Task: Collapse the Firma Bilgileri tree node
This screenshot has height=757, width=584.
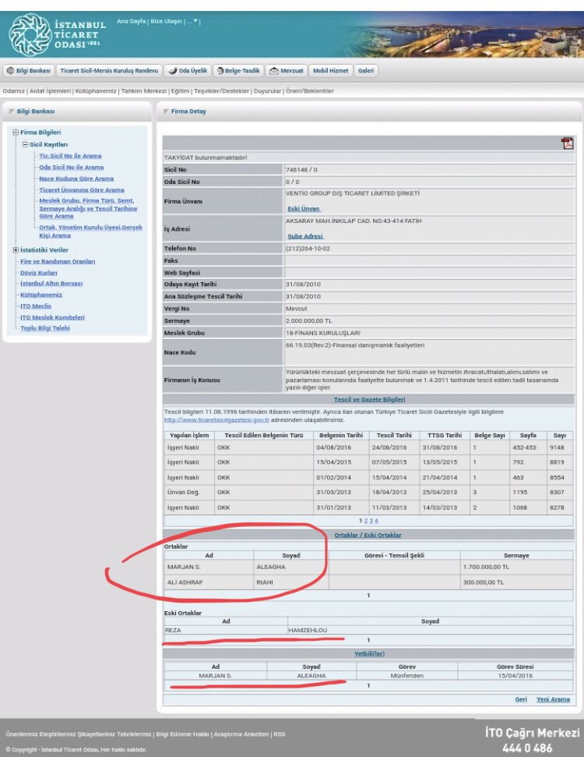Action: tap(16, 133)
